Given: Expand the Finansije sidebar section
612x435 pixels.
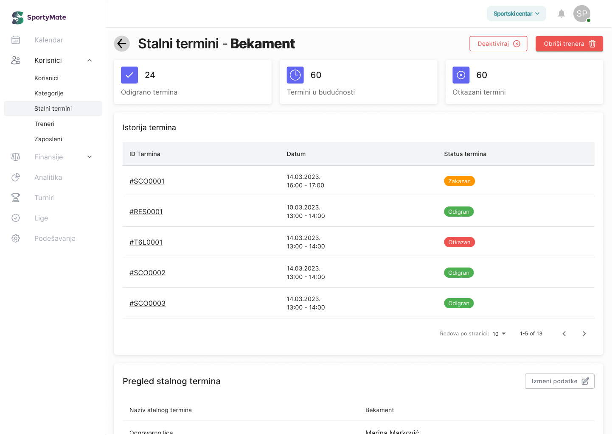Looking at the screenshot, I should pos(90,157).
